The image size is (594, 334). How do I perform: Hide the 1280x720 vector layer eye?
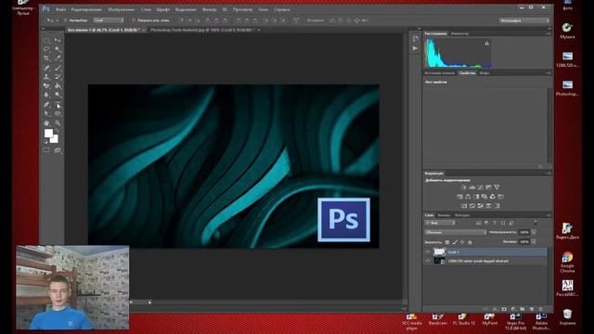pyautogui.click(x=428, y=261)
